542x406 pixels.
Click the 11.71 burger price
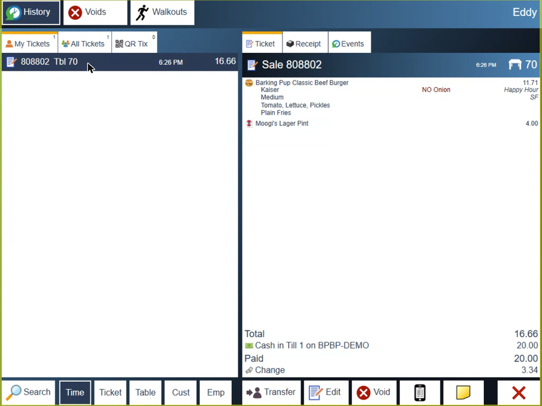click(530, 82)
